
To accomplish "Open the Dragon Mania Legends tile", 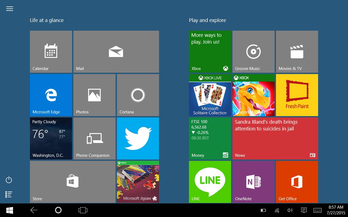I will (x=253, y=95).
